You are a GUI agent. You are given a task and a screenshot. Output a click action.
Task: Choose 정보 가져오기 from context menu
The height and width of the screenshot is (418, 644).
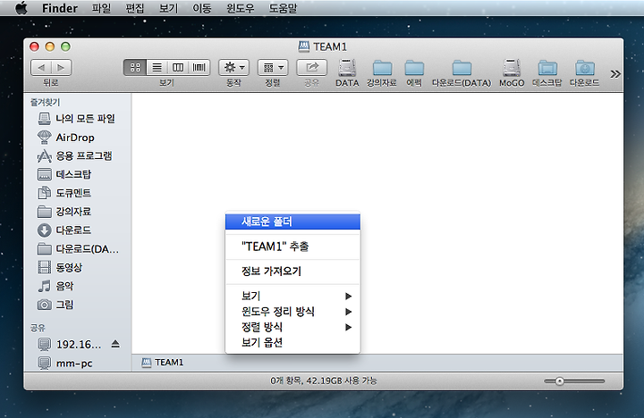coord(292,272)
